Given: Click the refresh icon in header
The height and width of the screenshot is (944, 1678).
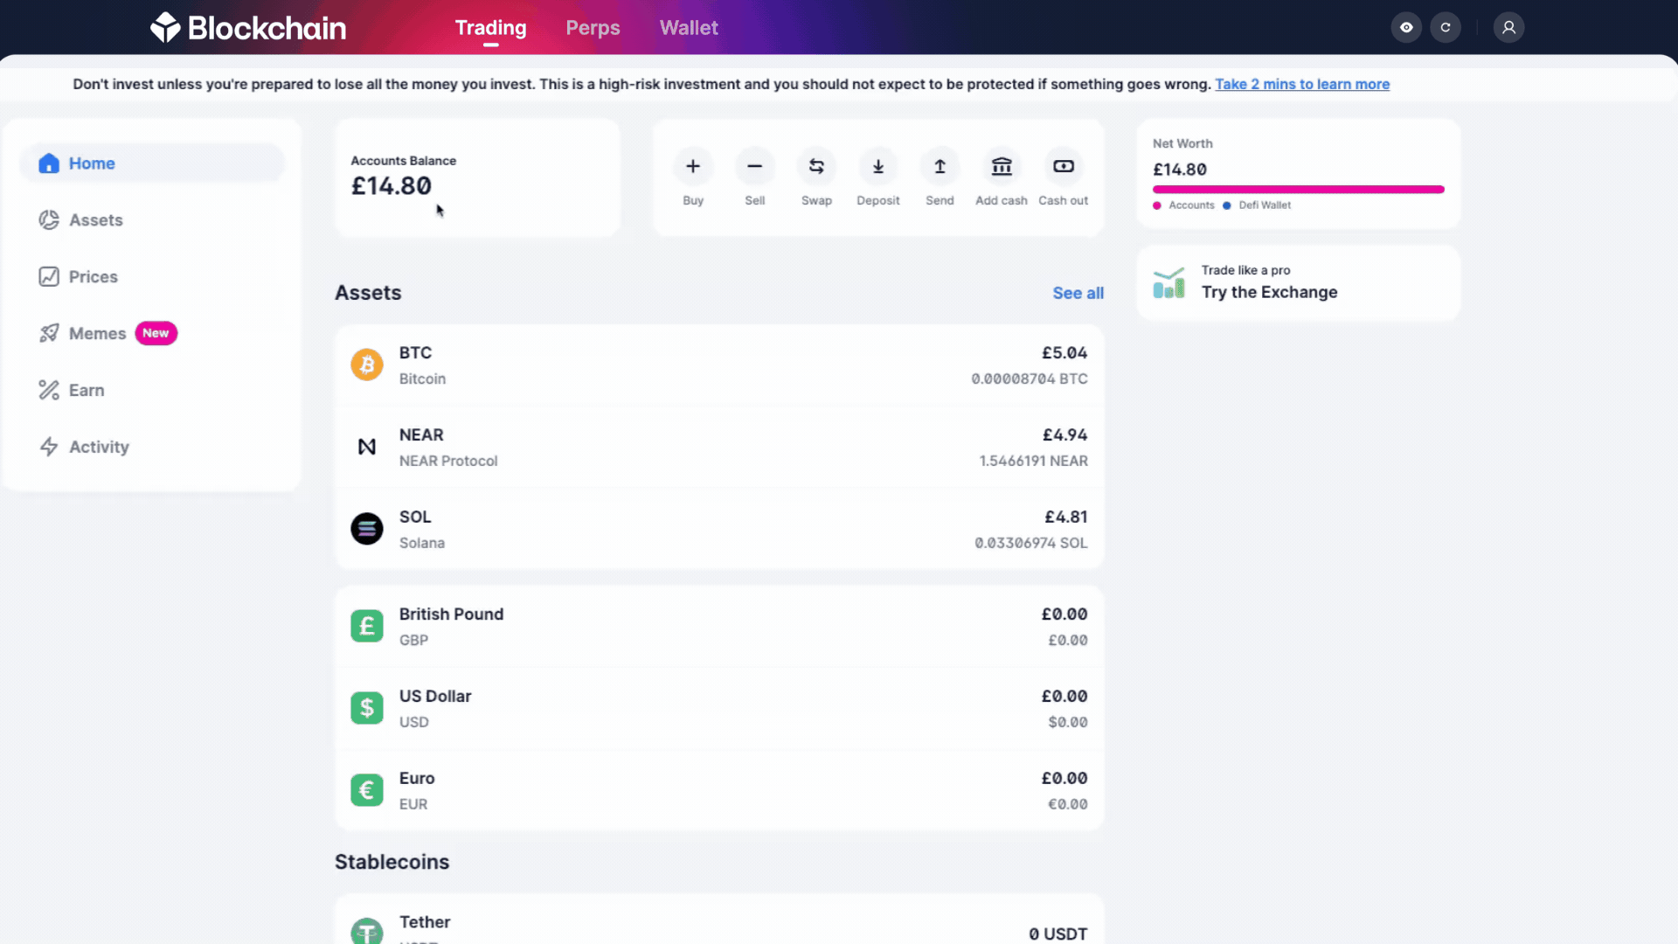Looking at the screenshot, I should pos(1446,27).
